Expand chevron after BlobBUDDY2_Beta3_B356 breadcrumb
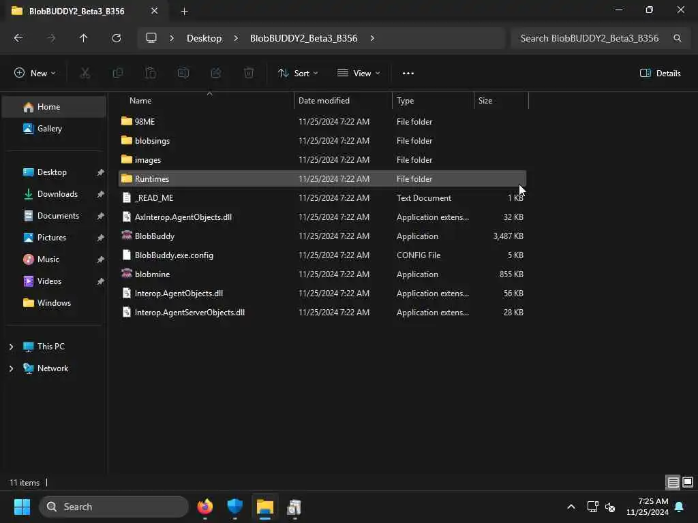The height and width of the screenshot is (523, 698). 372,38
